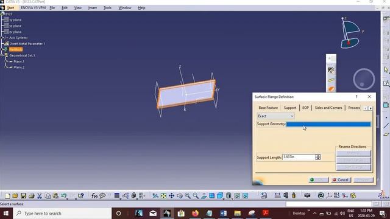Click the shading view mode icon
390x219 pixels.
pyautogui.click(x=229, y=196)
